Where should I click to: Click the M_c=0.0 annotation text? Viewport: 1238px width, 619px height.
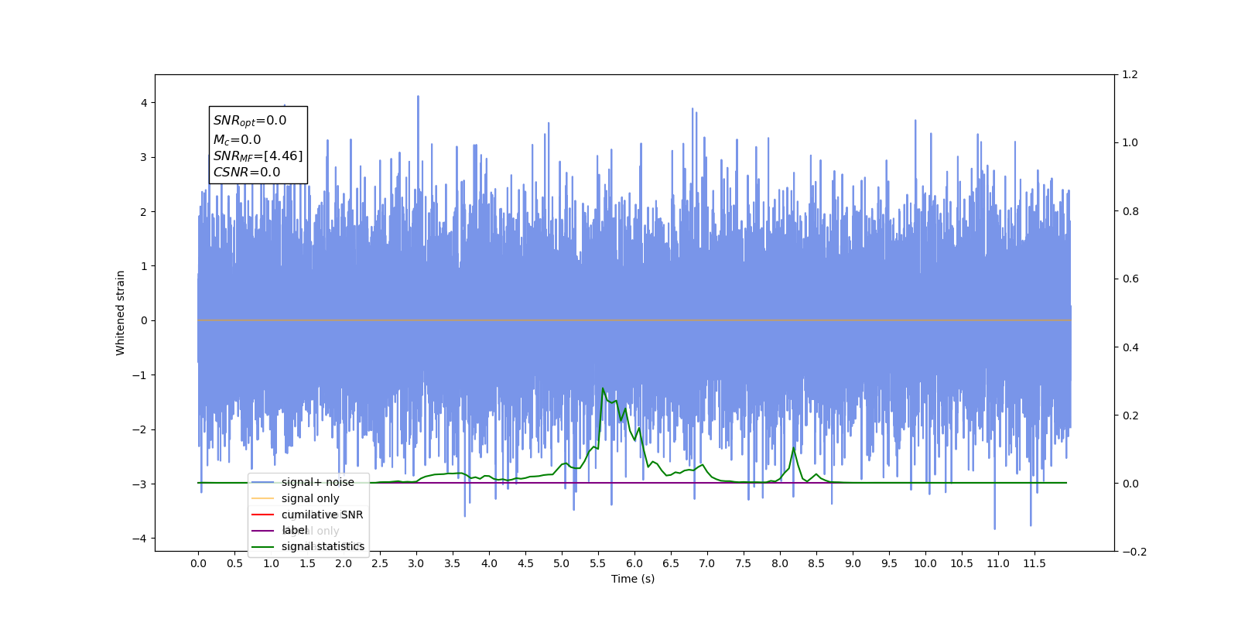(x=237, y=139)
